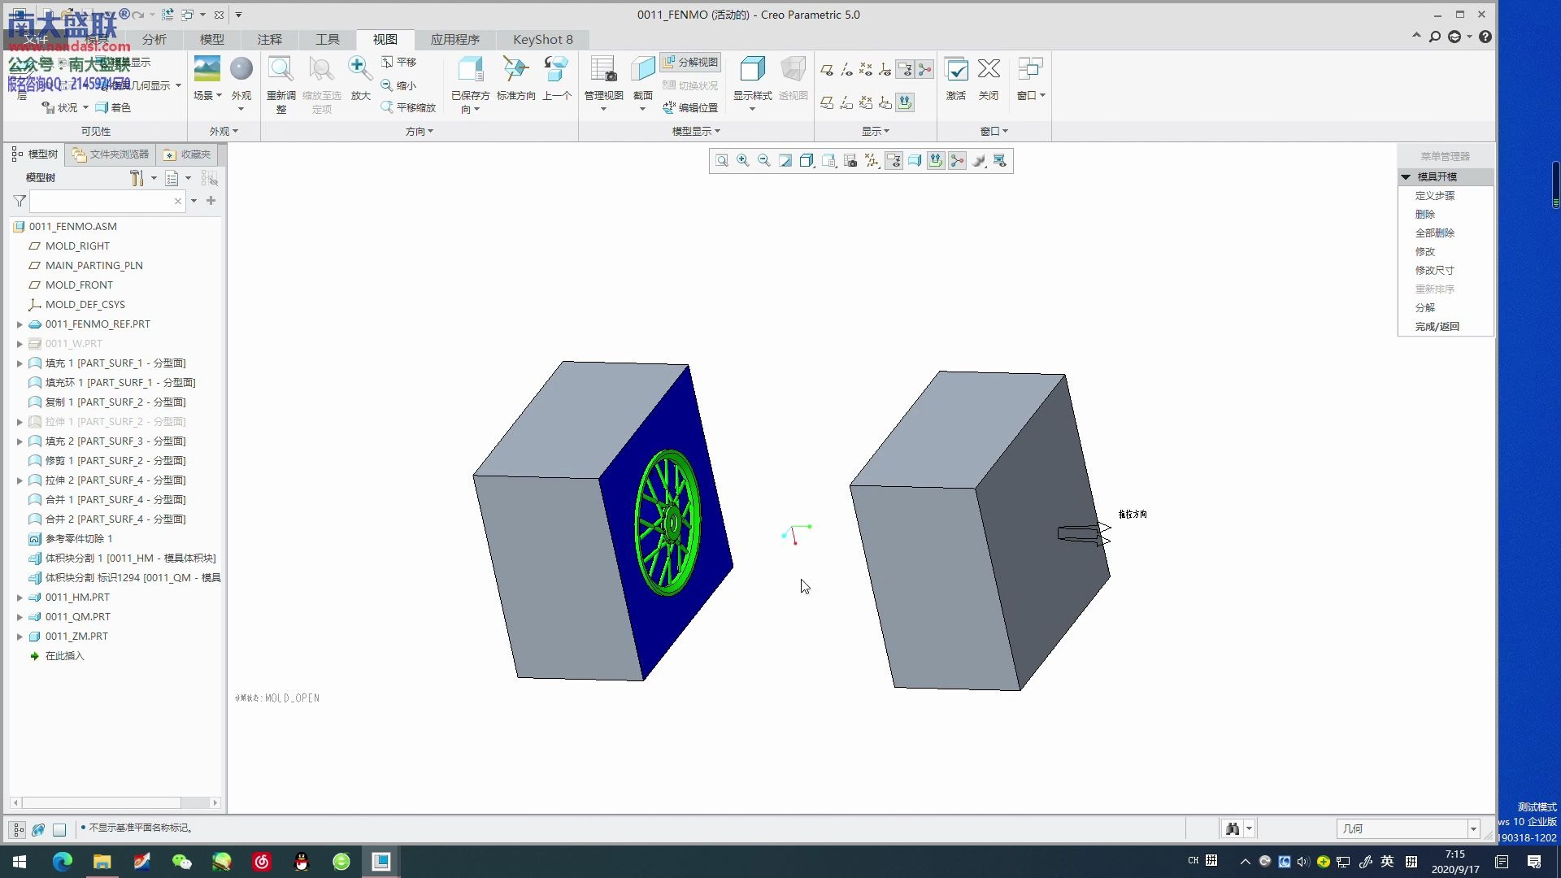This screenshot has width=1561, height=878.
Task: Click the model tree settings hammer icon
Action: tap(136, 177)
